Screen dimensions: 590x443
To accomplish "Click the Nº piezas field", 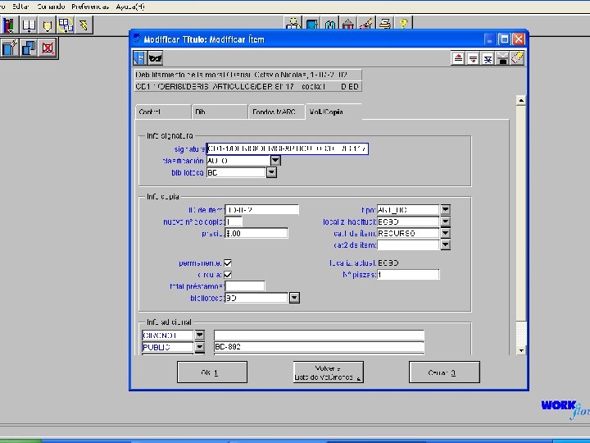I will point(408,275).
